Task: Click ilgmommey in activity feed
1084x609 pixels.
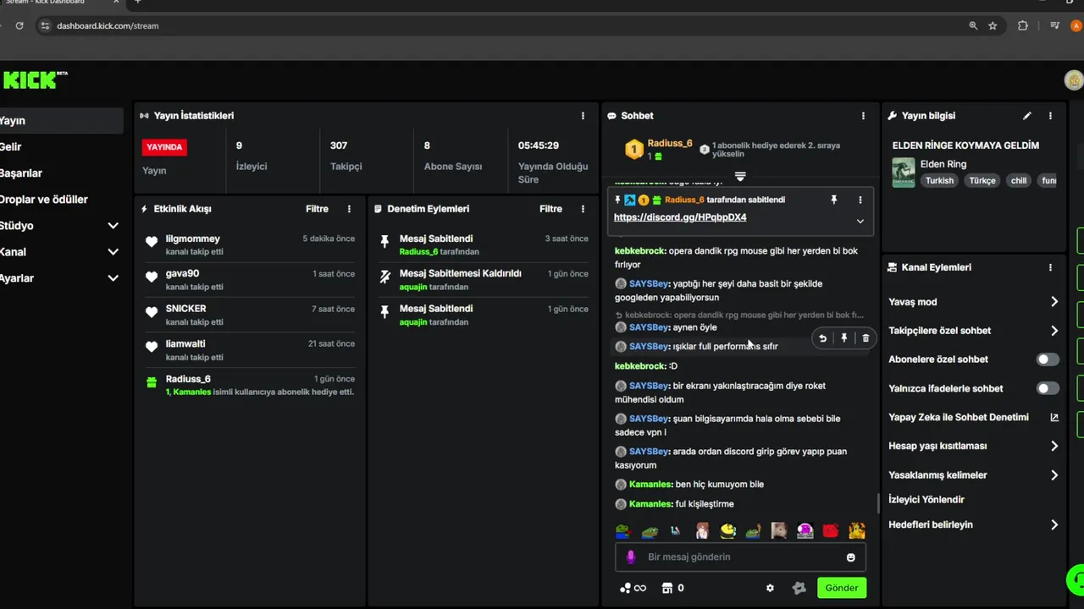Action: click(192, 239)
